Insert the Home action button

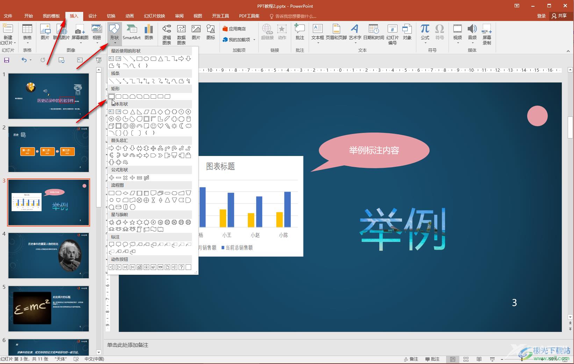139,267
